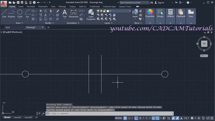Image resolution: width=215 pixels, height=121 pixels.
Task: Select the Polyline tool
Action: (11, 13)
